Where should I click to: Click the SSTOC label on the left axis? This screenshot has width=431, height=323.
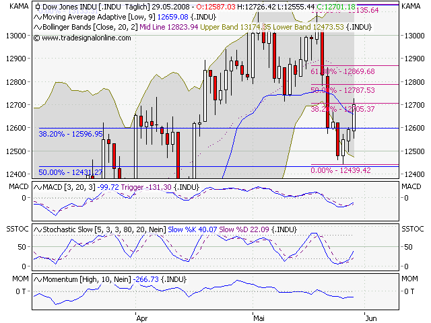18,229
